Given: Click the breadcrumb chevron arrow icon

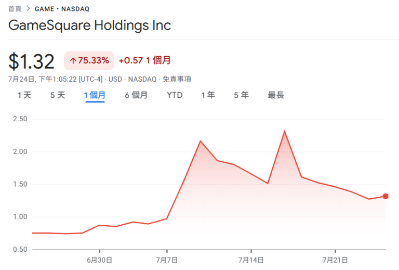Looking at the screenshot, I should [29, 9].
